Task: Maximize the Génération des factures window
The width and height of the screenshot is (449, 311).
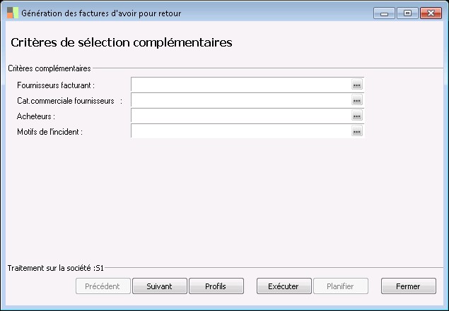Action: 407,13
